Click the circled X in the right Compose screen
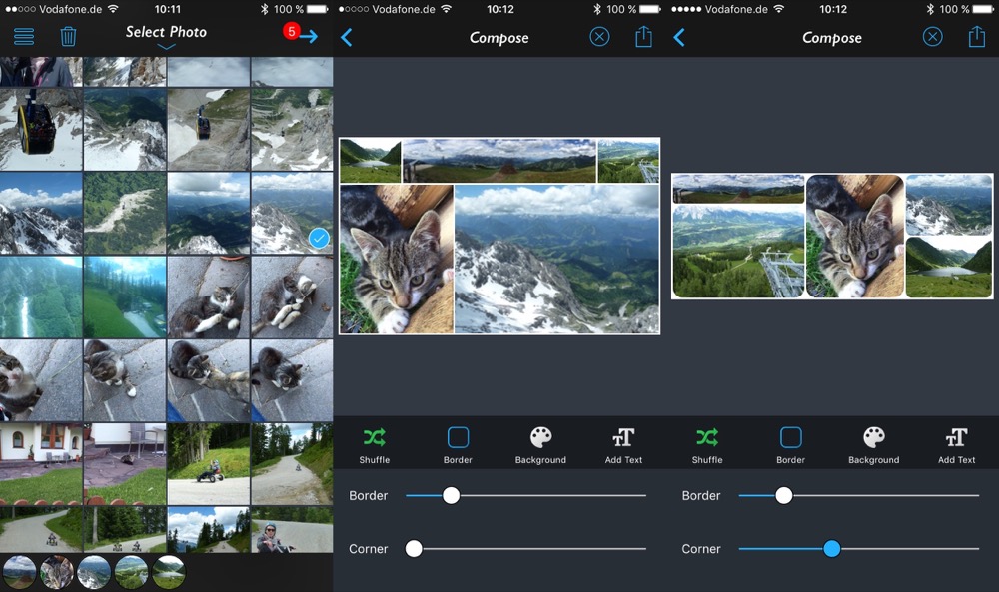999x592 pixels. 932,37
